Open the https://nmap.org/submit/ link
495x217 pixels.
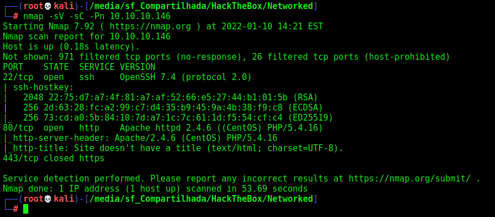[x=410, y=179]
